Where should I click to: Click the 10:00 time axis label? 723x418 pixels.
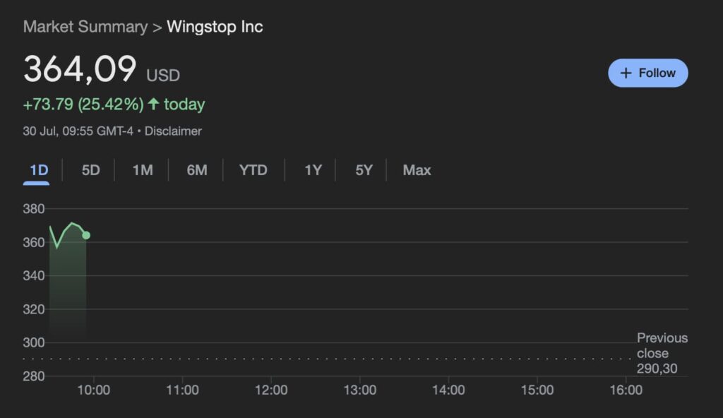coord(94,390)
